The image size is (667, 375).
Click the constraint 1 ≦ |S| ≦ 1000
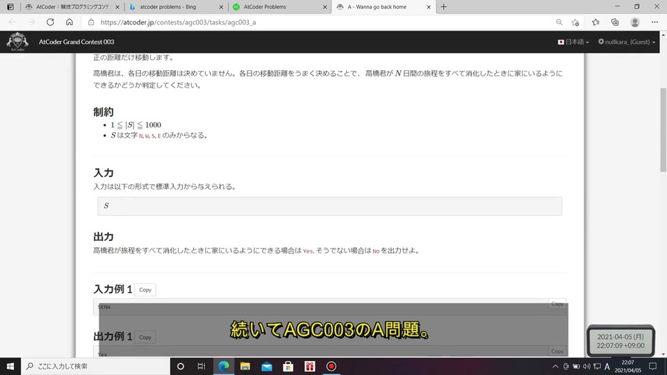[x=135, y=124]
